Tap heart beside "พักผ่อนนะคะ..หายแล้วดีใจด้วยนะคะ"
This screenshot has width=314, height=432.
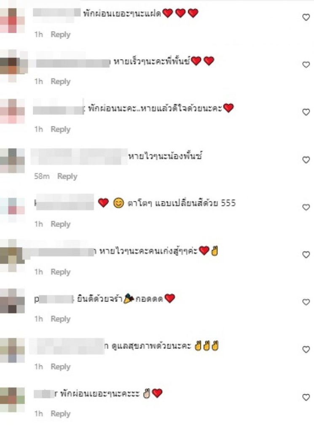306,112
